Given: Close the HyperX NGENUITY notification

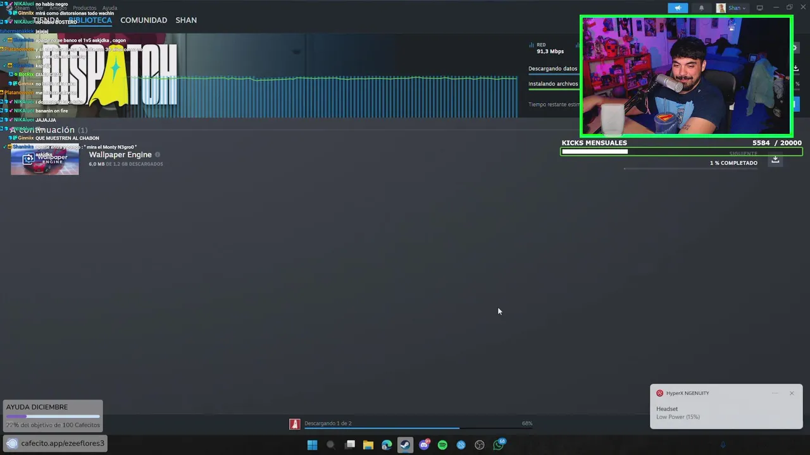Looking at the screenshot, I should coord(792,393).
